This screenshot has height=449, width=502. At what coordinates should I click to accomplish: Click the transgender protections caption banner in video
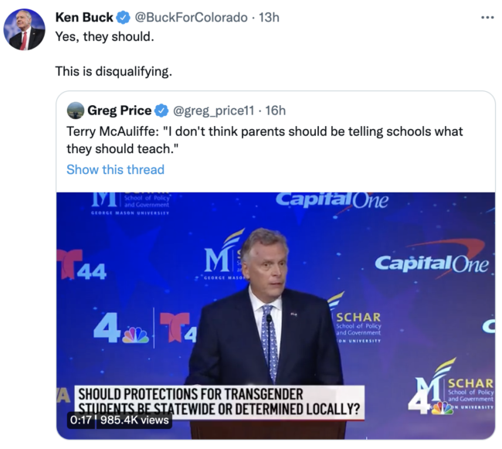220,402
